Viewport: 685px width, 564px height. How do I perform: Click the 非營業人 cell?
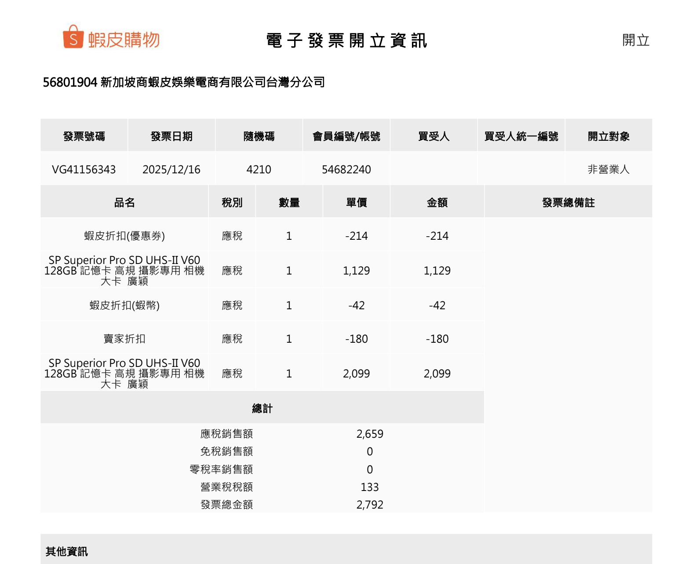pyautogui.click(x=608, y=169)
